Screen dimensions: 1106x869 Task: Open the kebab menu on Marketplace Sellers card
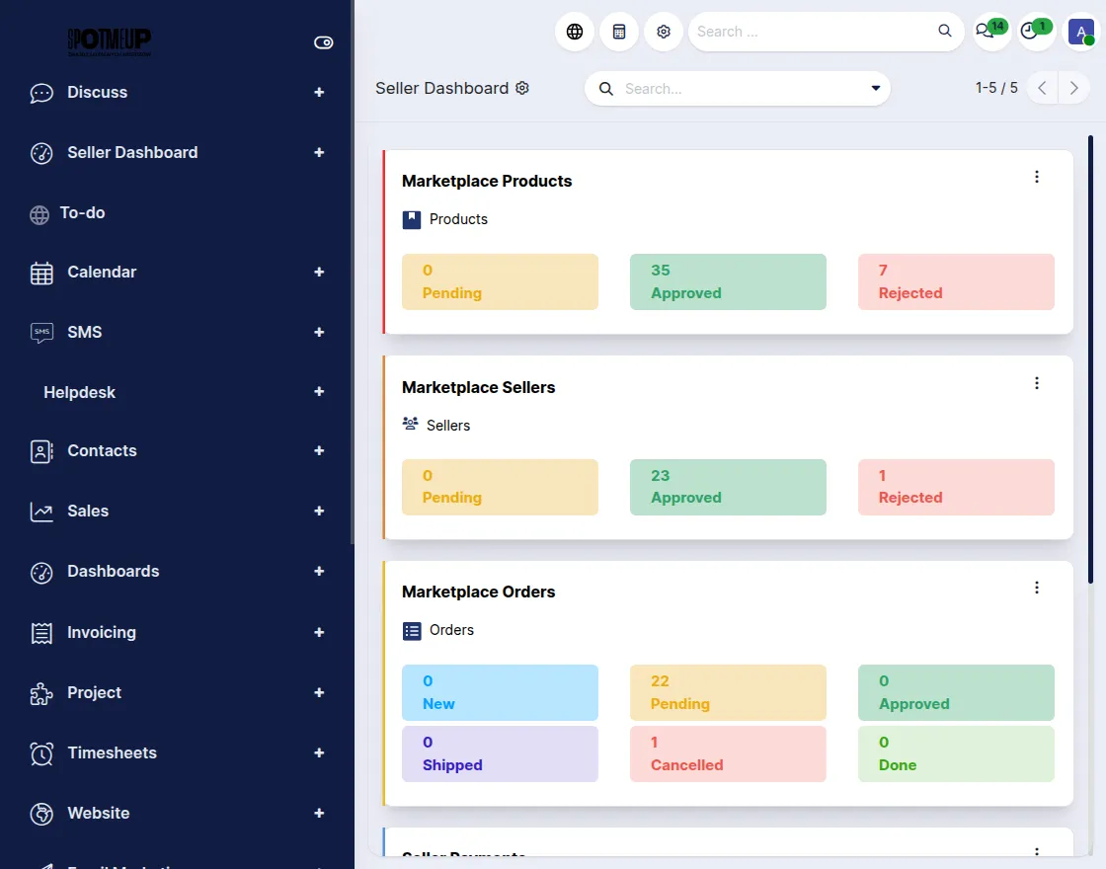click(1037, 383)
